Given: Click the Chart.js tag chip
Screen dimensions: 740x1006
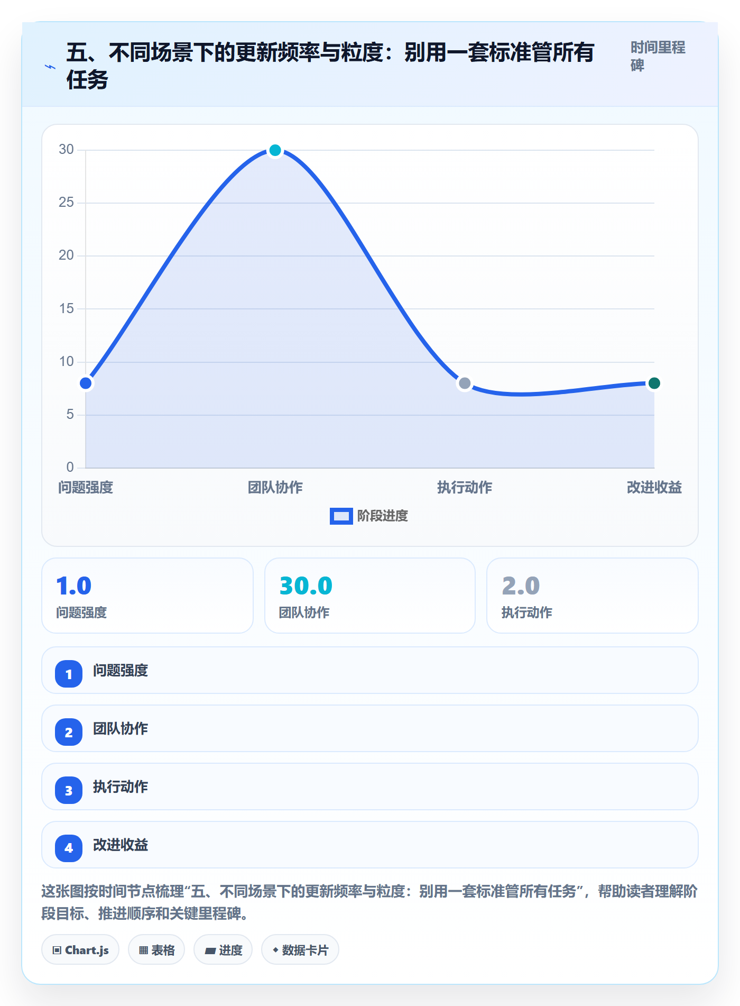Looking at the screenshot, I should (80, 950).
